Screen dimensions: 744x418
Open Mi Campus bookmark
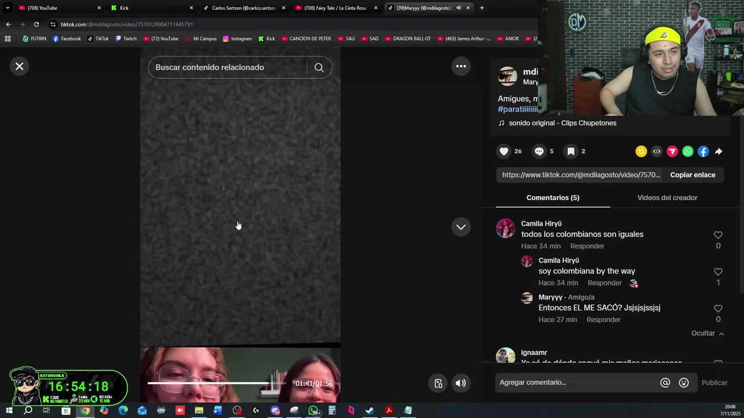tap(201, 39)
